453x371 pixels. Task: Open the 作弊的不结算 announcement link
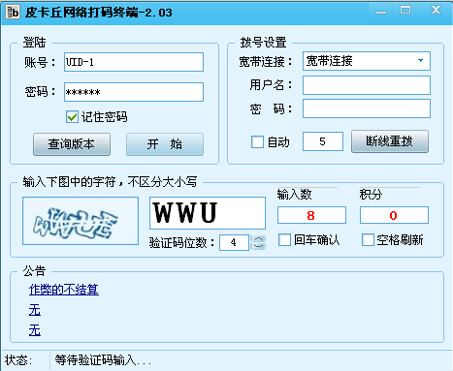64,290
